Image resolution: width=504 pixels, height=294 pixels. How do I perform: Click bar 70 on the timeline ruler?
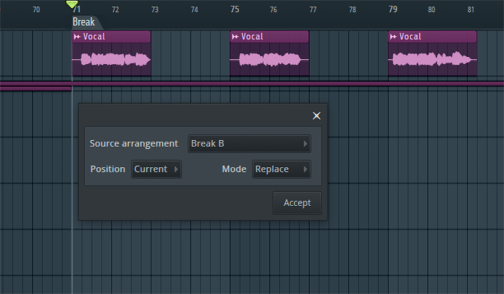[x=36, y=10]
